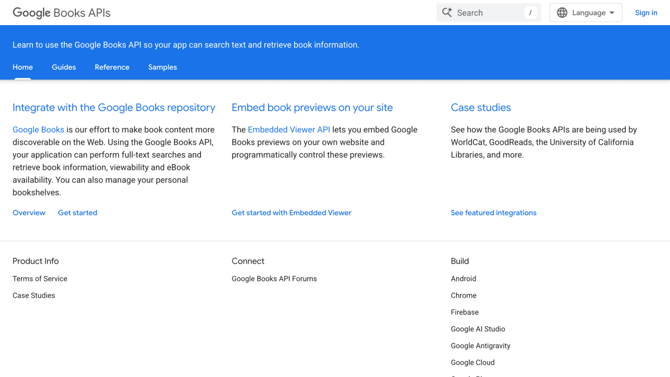Click the Sign in link

click(x=646, y=13)
